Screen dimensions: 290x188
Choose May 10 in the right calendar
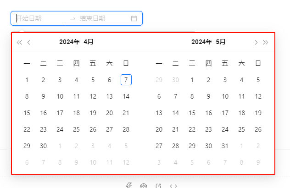225,96
